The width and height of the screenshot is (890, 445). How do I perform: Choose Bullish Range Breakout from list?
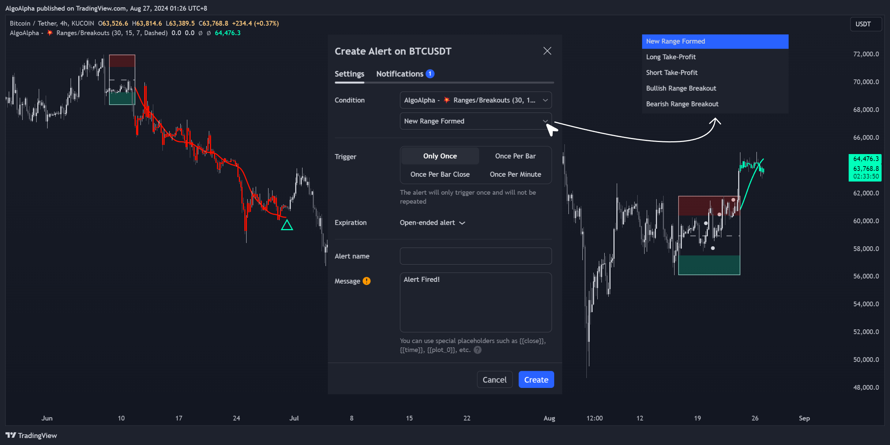tap(681, 88)
